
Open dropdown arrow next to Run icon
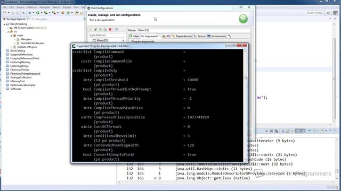[x=42, y=13]
